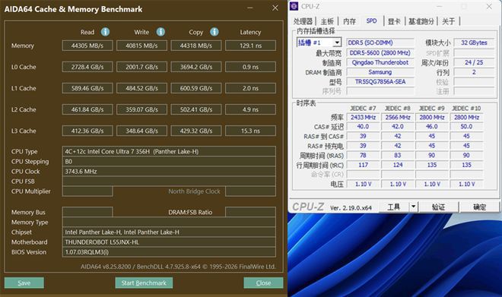Switch to the 主板 (Mainboard) tab

(327, 21)
